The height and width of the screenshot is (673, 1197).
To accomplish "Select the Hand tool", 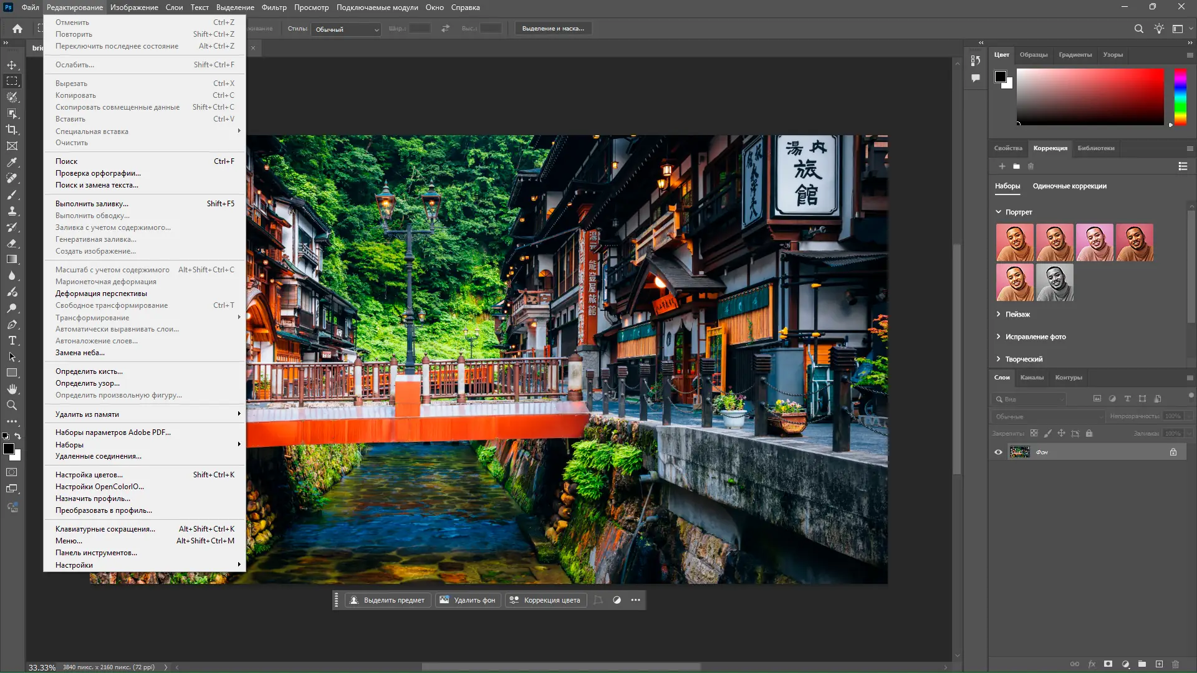I will pyautogui.click(x=12, y=389).
